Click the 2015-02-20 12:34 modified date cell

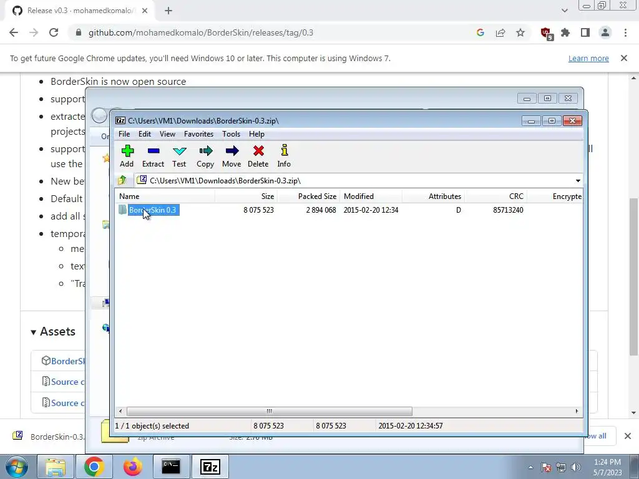pyautogui.click(x=371, y=210)
